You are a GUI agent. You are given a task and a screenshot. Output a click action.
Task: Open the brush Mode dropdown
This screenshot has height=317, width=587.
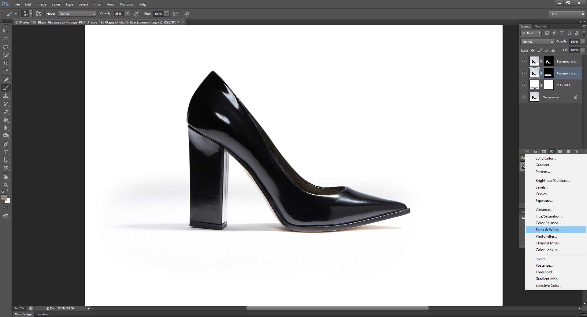(x=76, y=14)
